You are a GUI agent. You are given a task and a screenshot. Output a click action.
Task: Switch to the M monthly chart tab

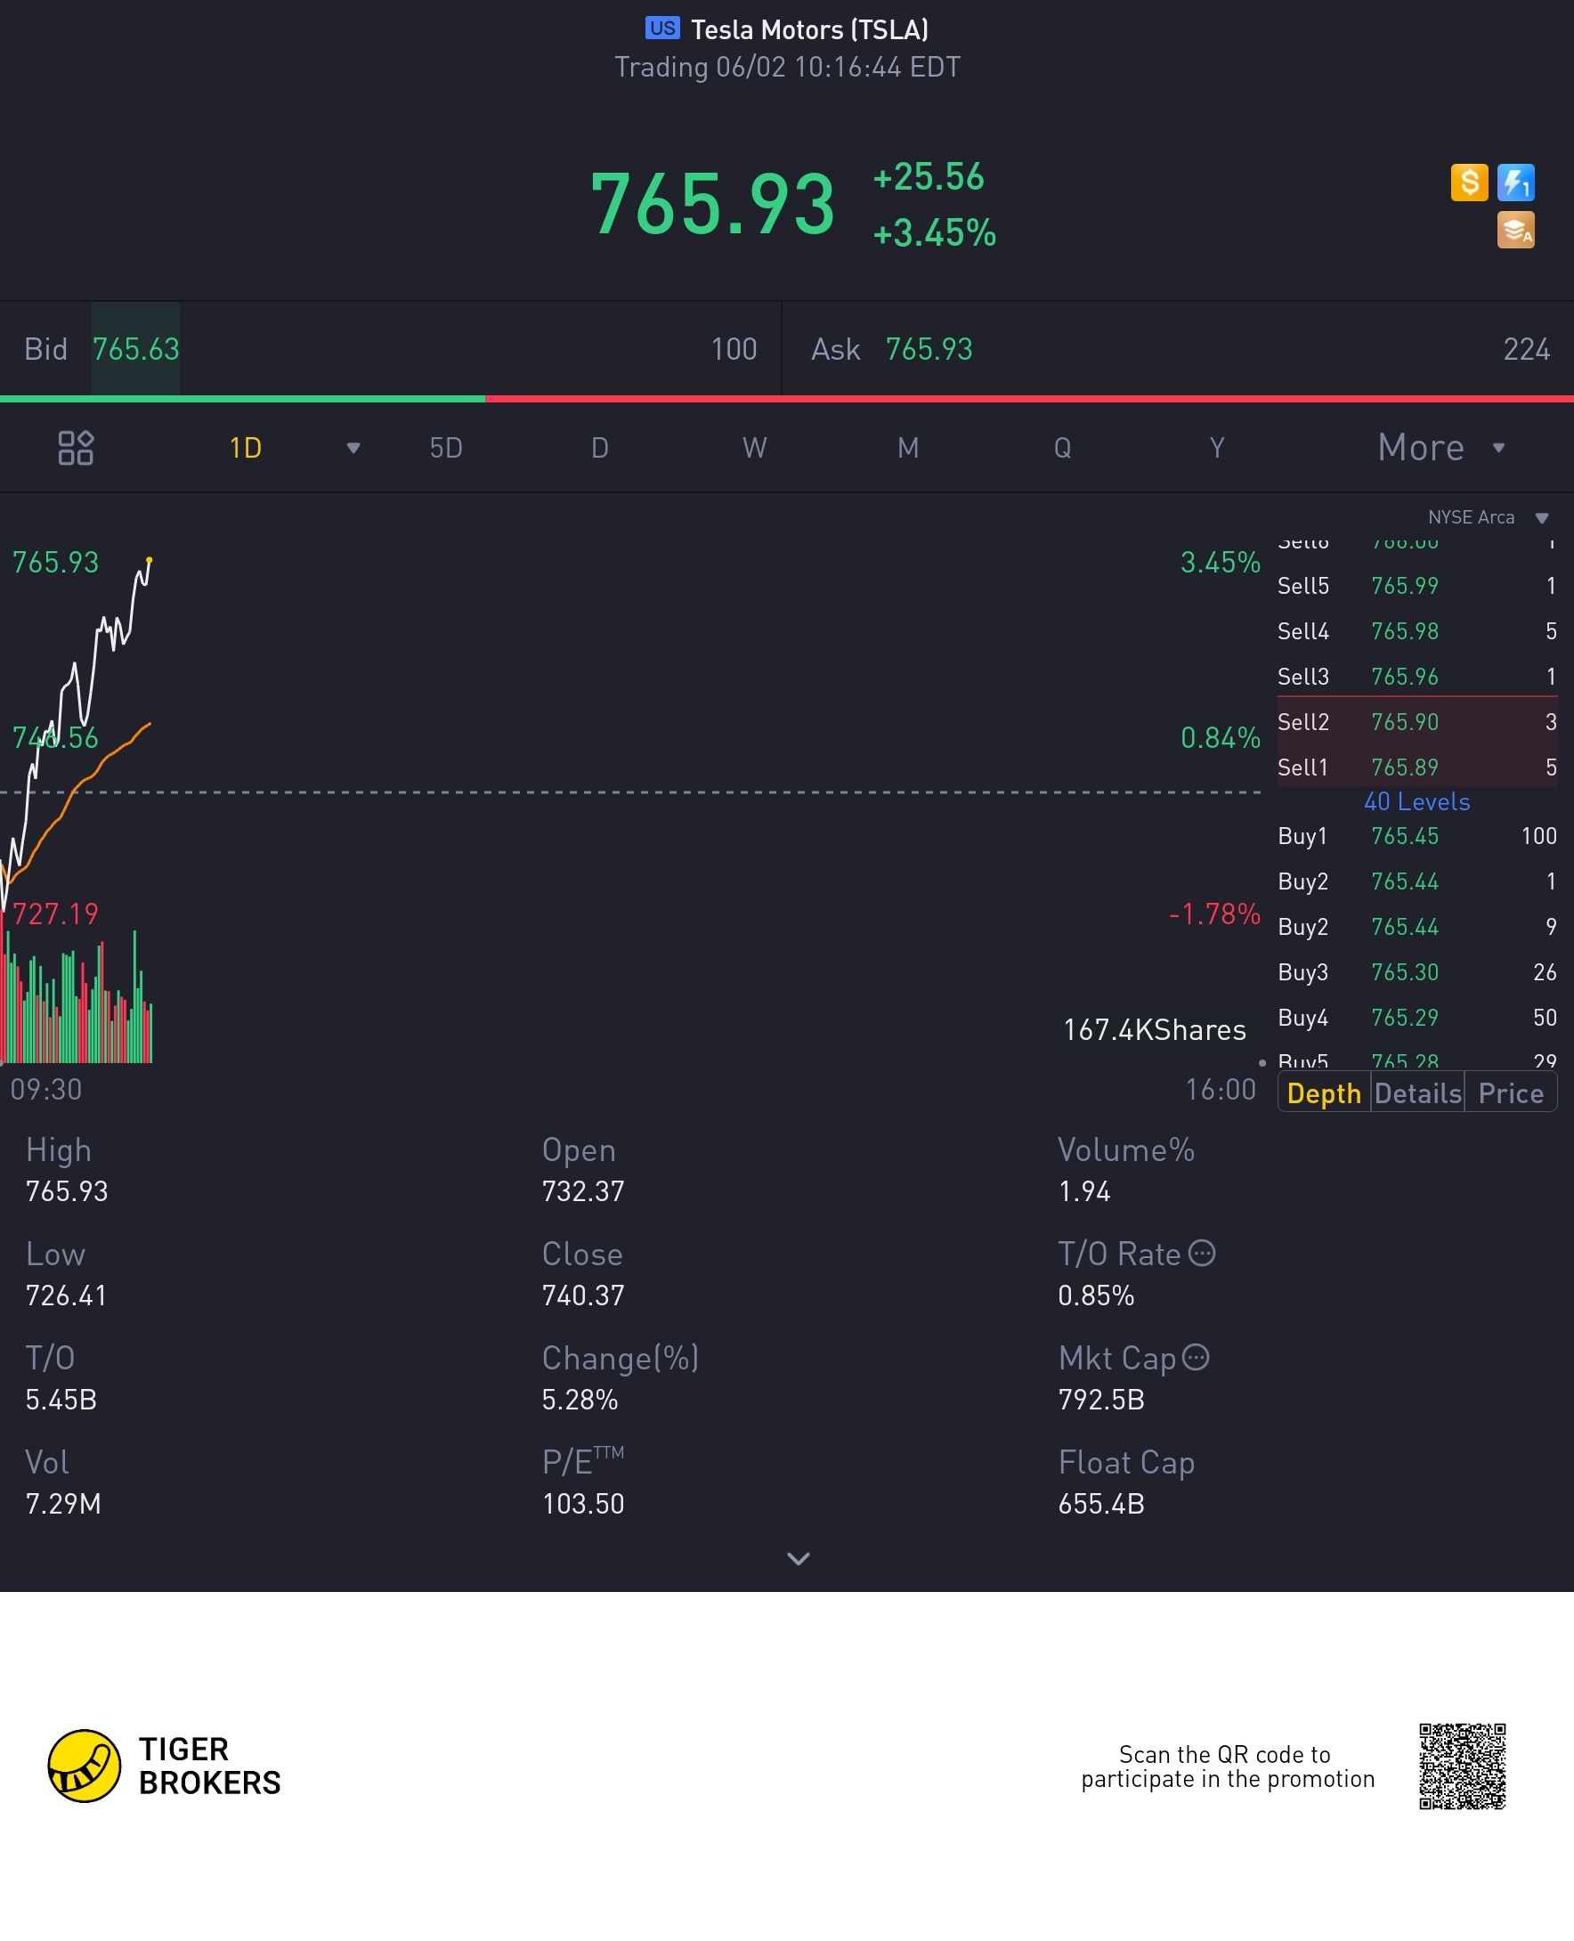(907, 448)
